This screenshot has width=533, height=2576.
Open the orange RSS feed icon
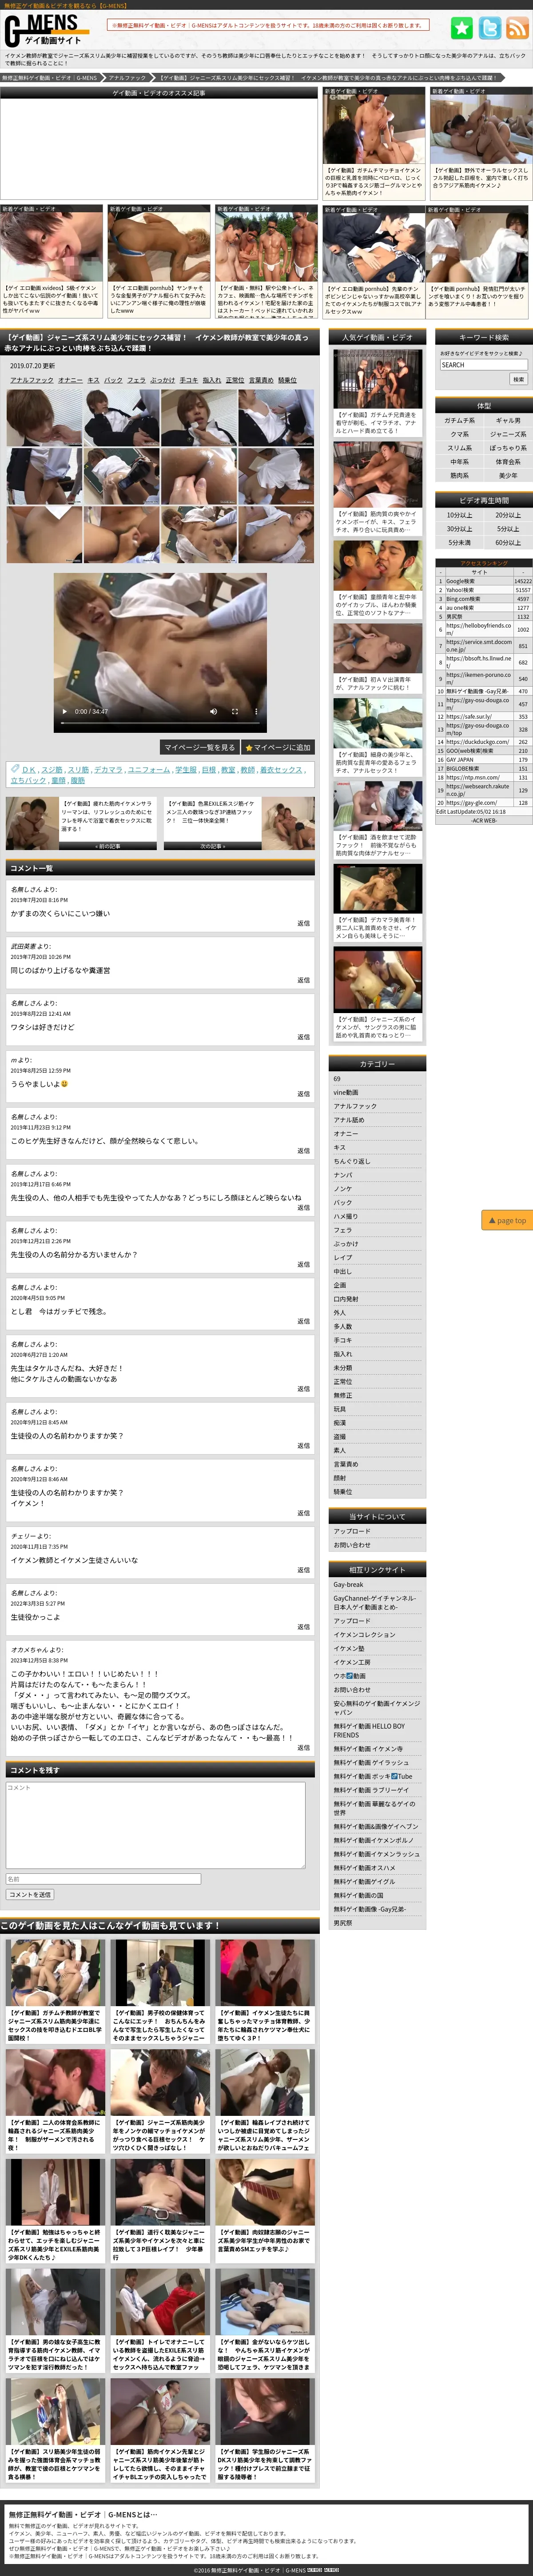[517, 28]
